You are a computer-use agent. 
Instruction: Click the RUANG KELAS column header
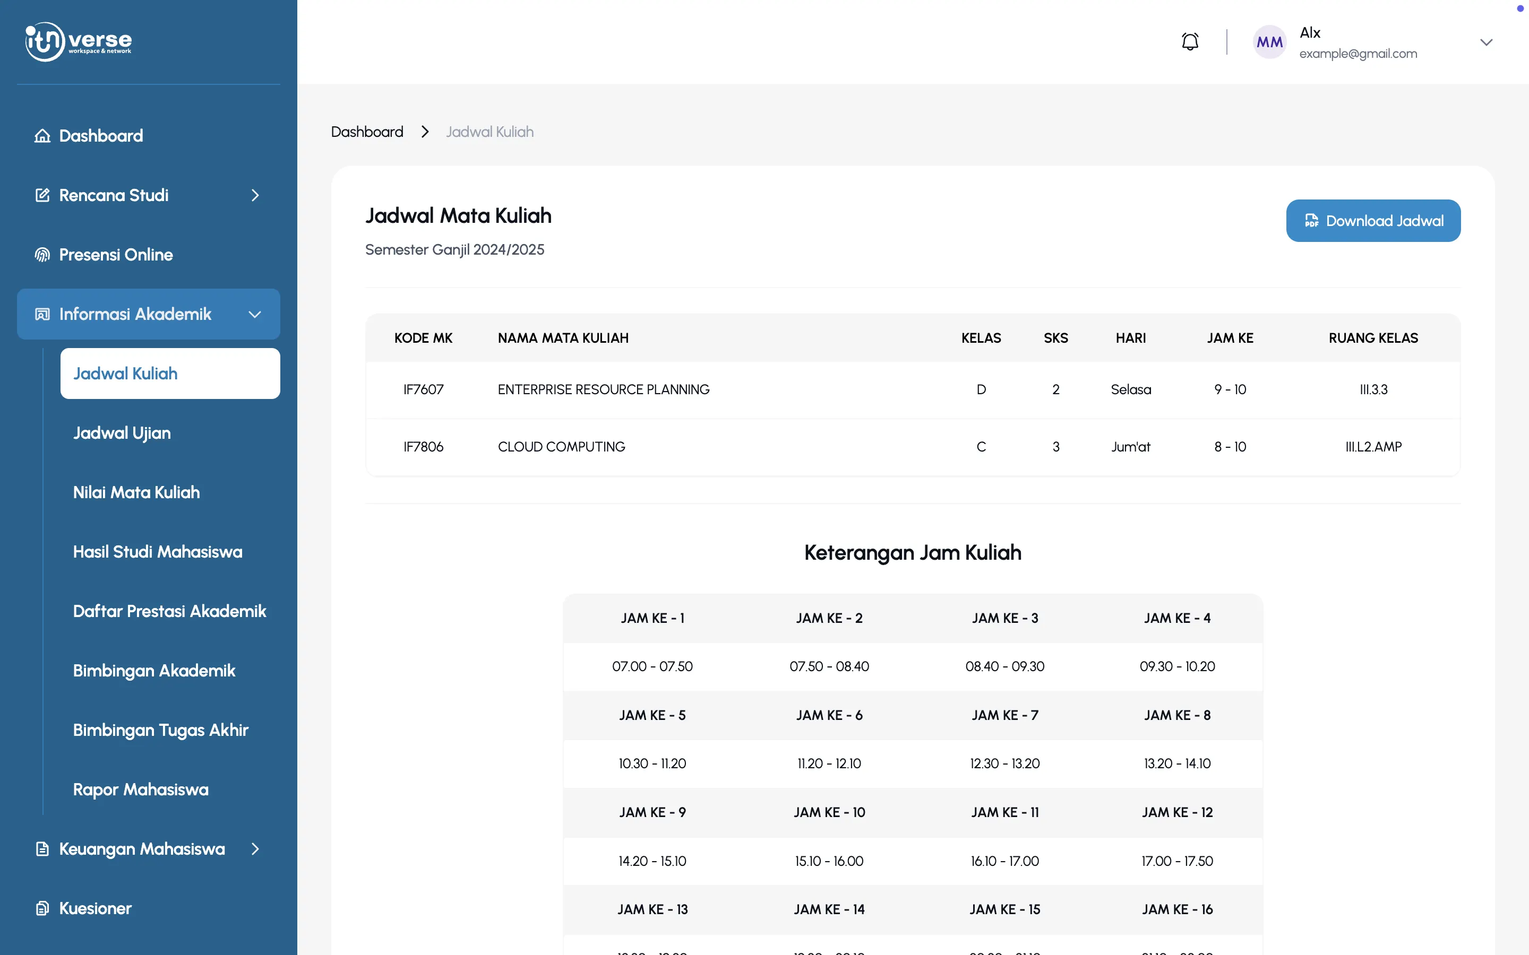pyautogui.click(x=1373, y=338)
